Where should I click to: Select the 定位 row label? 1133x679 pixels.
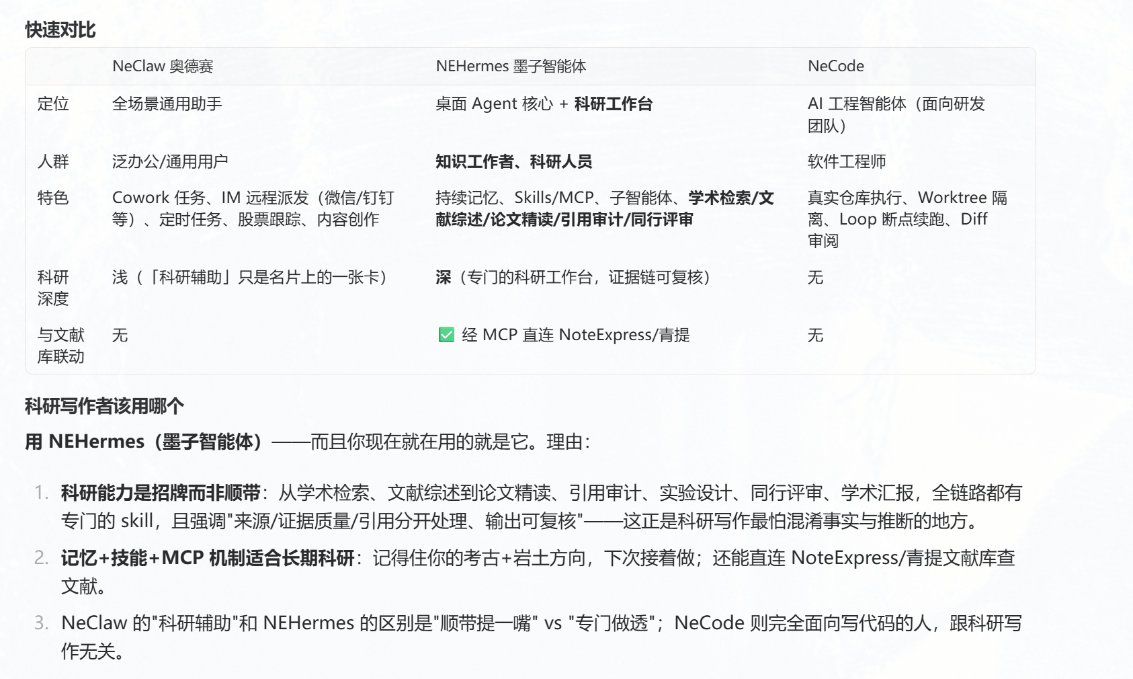[53, 104]
